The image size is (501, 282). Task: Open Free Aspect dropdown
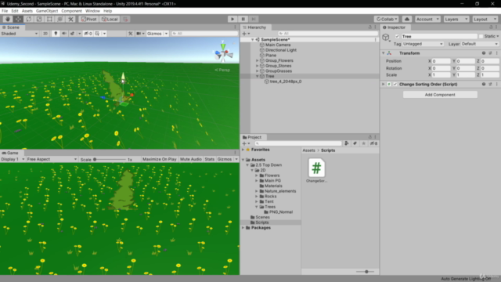(52, 159)
